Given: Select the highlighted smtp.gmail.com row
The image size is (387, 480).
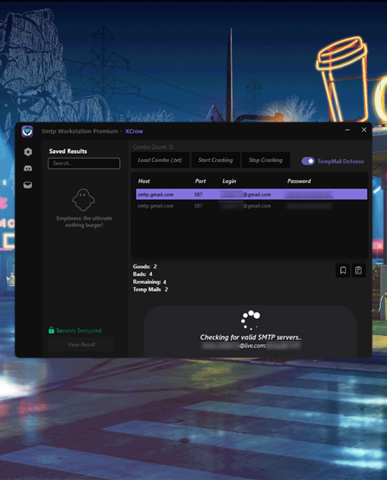Looking at the screenshot, I should click(252, 194).
